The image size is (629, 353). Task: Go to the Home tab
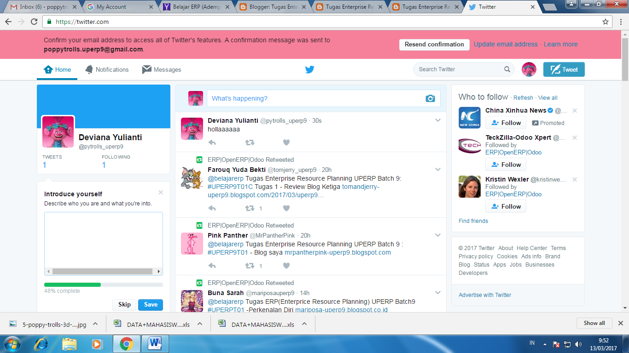tap(57, 70)
